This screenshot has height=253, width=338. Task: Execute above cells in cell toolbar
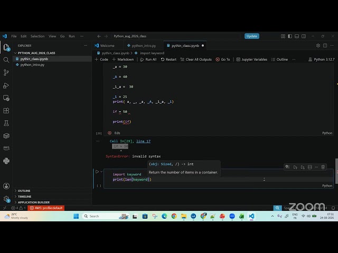tap(295, 167)
